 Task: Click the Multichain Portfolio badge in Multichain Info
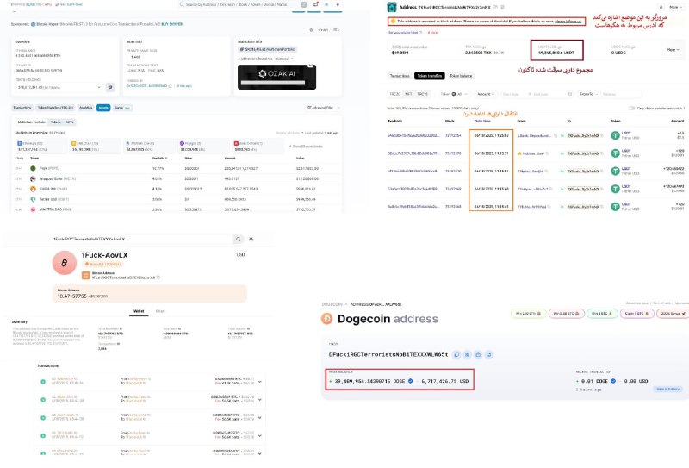point(268,49)
